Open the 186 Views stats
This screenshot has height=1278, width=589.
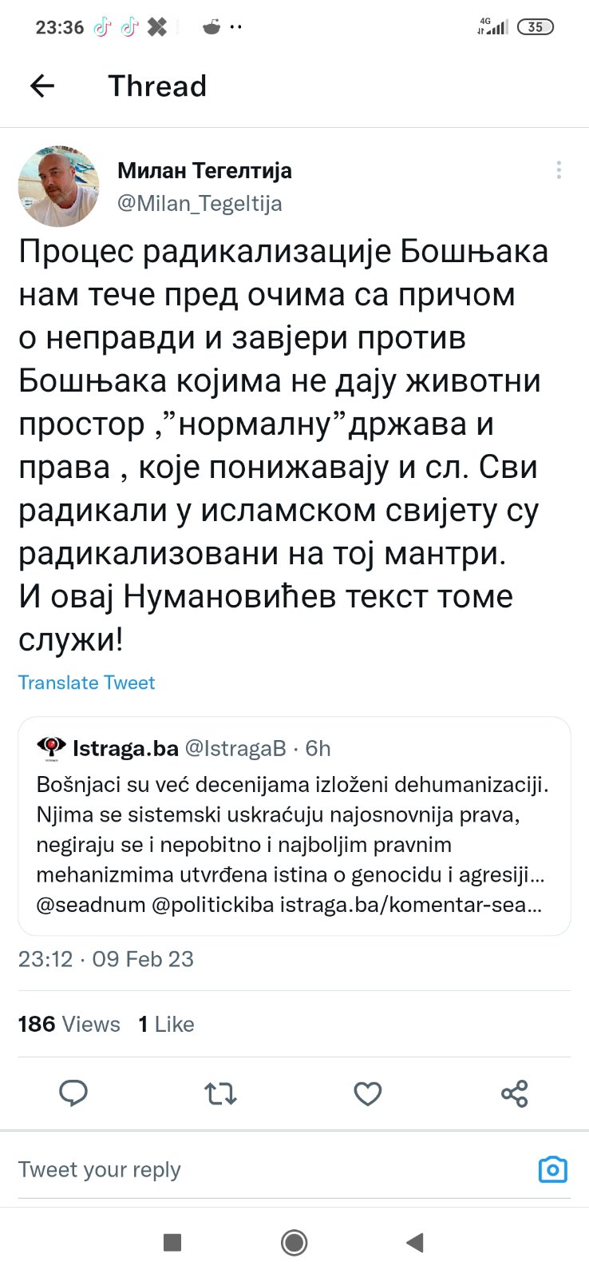pyautogui.click(x=69, y=1024)
